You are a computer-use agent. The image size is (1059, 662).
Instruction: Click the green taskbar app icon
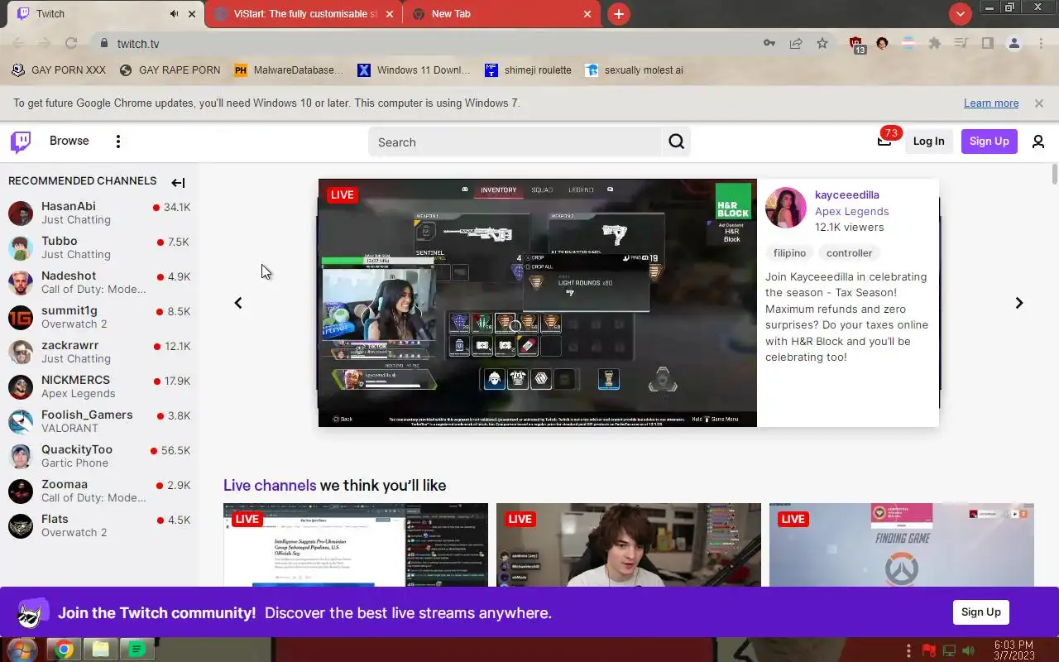(x=137, y=650)
